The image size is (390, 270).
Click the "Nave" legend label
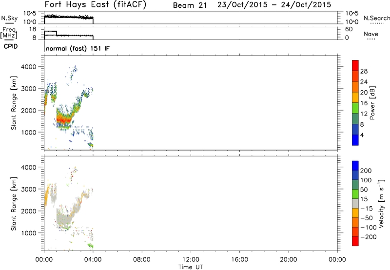371,34
